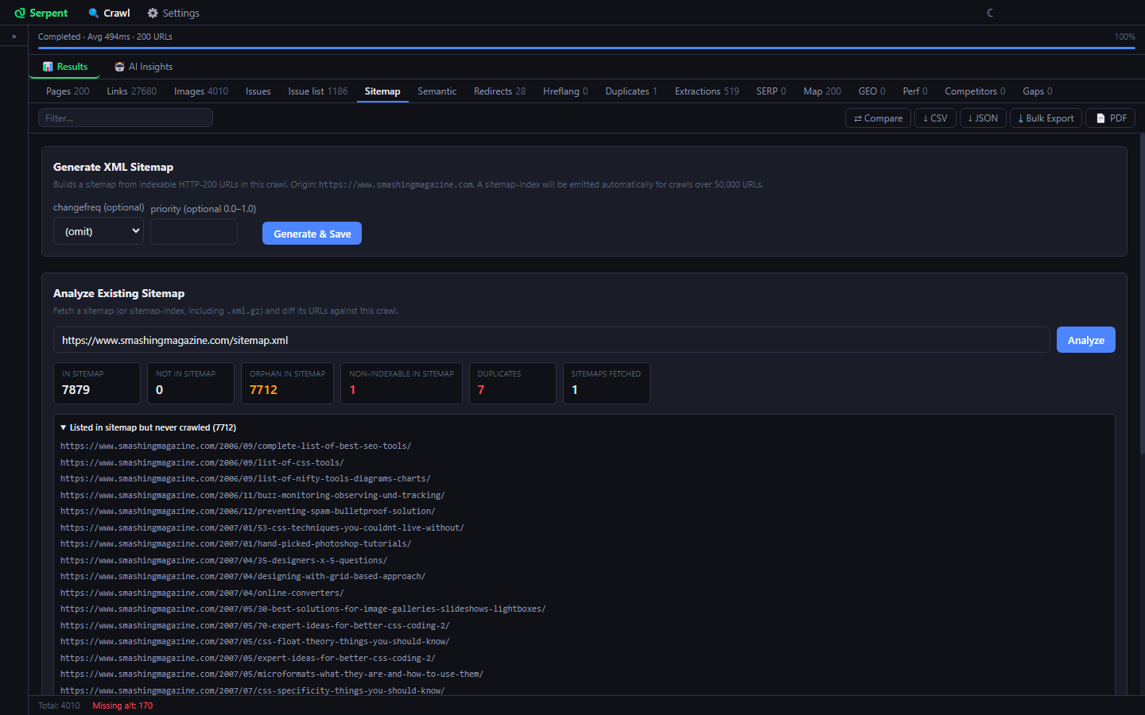Screen dimensions: 1145x715
Task: Click URL 53-css-techniques-you-couldnt-live-without
Action: point(262,528)
